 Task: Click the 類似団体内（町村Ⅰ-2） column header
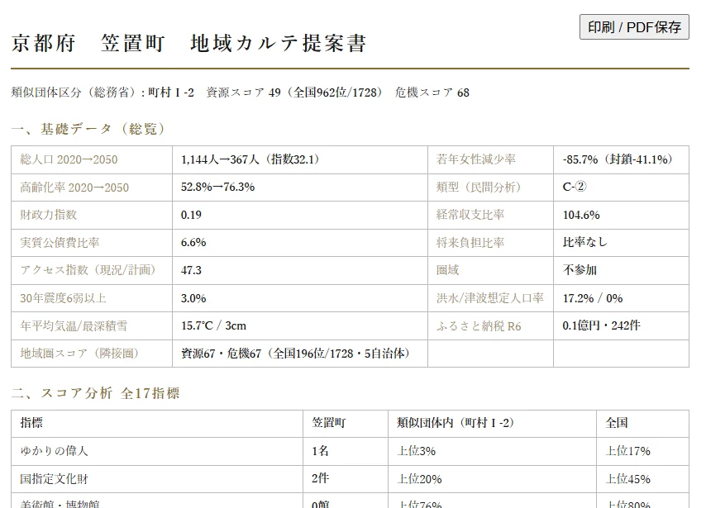pyautogui.click(x=492, y=424)
